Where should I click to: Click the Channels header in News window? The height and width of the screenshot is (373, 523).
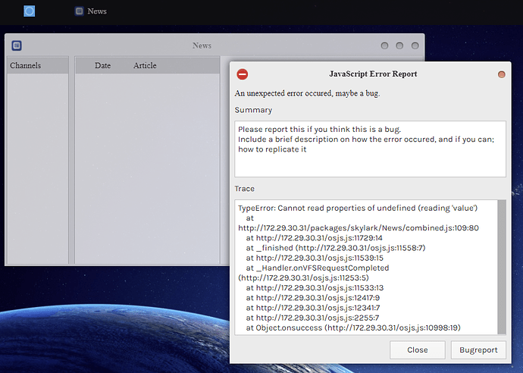tap(38, 65)
